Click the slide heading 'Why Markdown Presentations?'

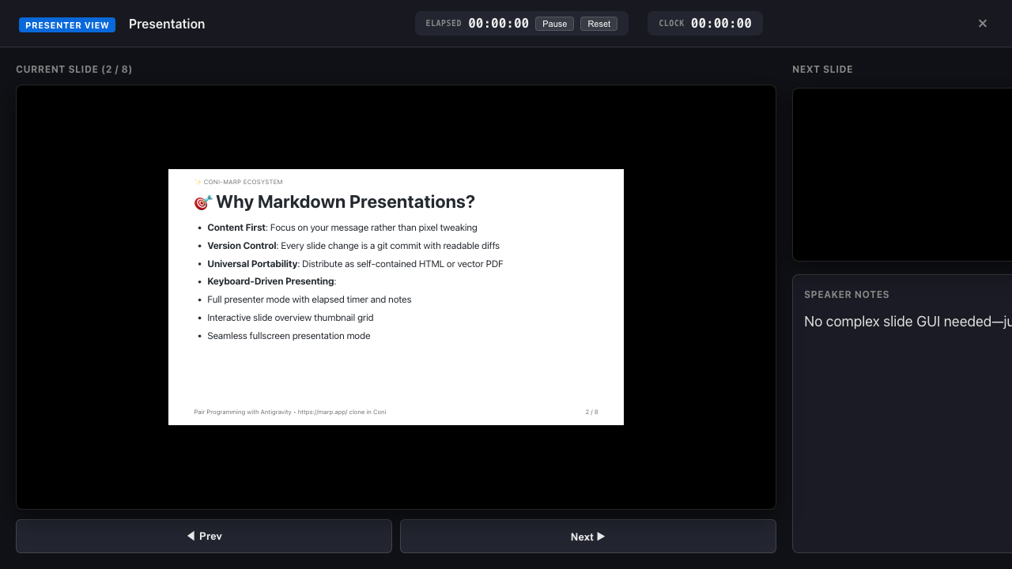point(346,202)
